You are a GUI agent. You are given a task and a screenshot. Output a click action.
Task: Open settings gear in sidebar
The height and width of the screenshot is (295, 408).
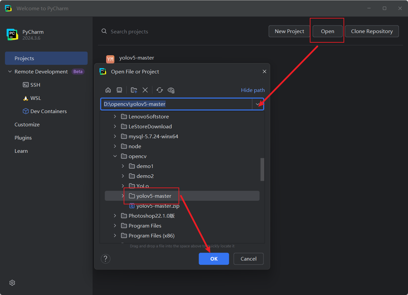[x=12, y=283]
